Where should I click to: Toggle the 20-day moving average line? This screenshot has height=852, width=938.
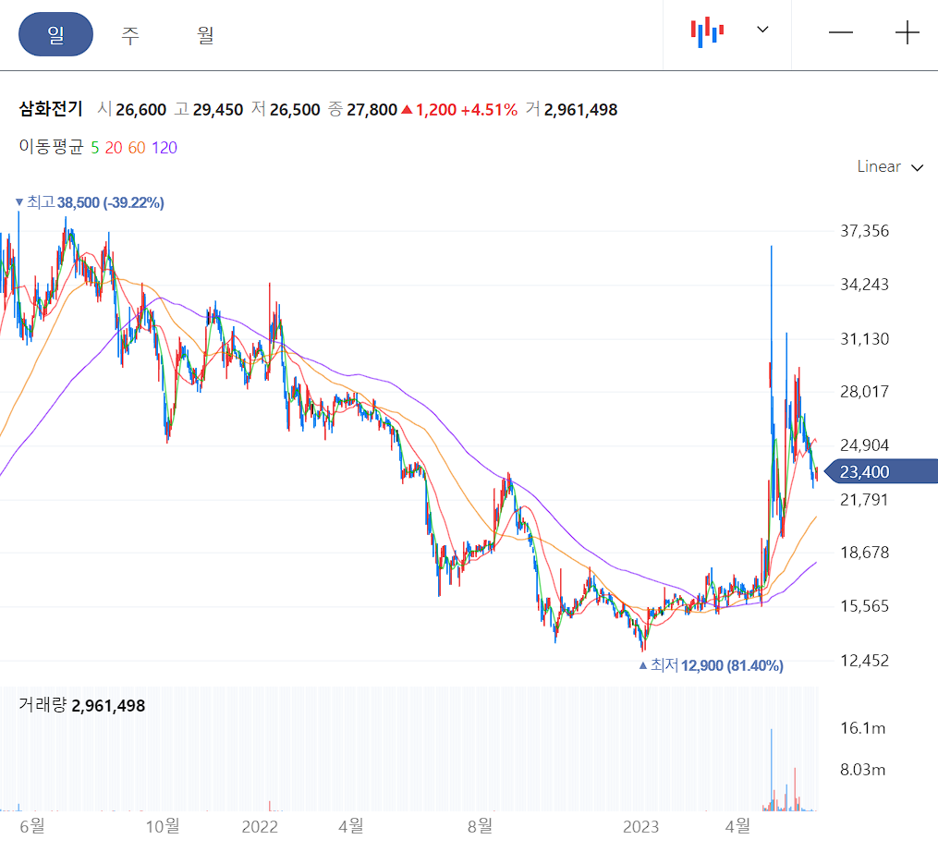(x=113, y=146)
